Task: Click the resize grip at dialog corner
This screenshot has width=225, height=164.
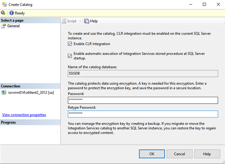Action: click(223, 162)
